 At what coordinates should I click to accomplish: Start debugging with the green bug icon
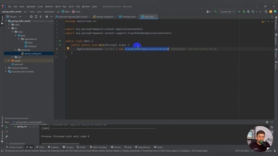click(x=244, y=12)
